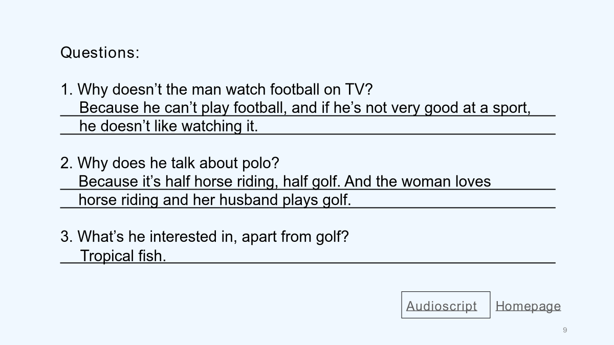Click the 'Questions:' heading text
The image size is (614, 345).
point(100,52)
